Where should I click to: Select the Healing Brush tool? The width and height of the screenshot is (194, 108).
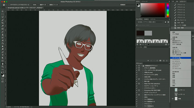click(x=2, y=29)
